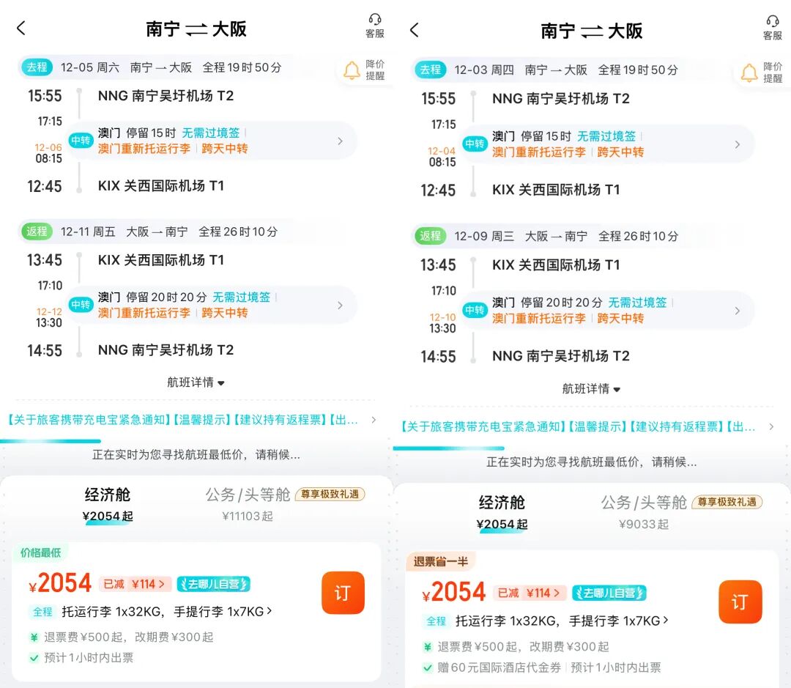Tap 退票省一半 label on right fare card

[x=440, y=561]
